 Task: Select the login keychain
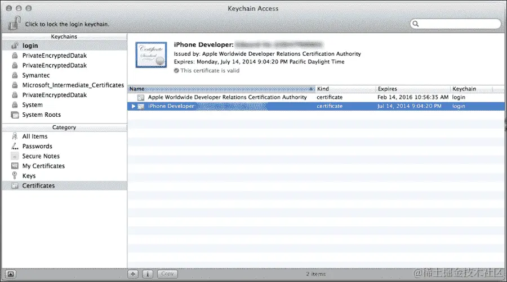tap(64, 46)
